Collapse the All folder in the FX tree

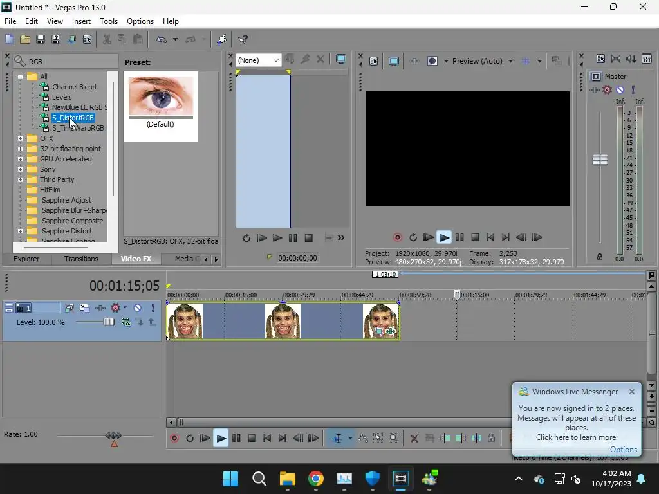20,77
